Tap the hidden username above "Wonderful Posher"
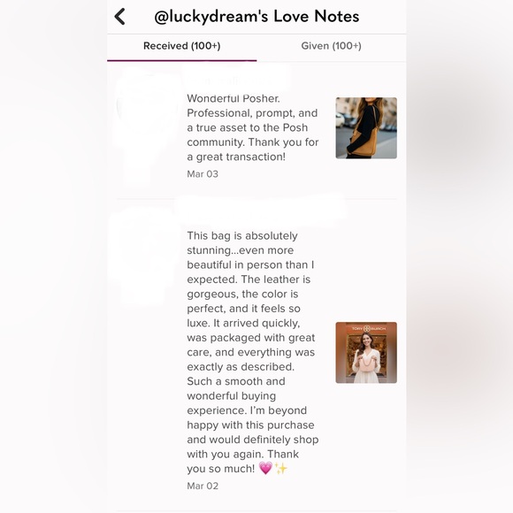 pos(235,80)
